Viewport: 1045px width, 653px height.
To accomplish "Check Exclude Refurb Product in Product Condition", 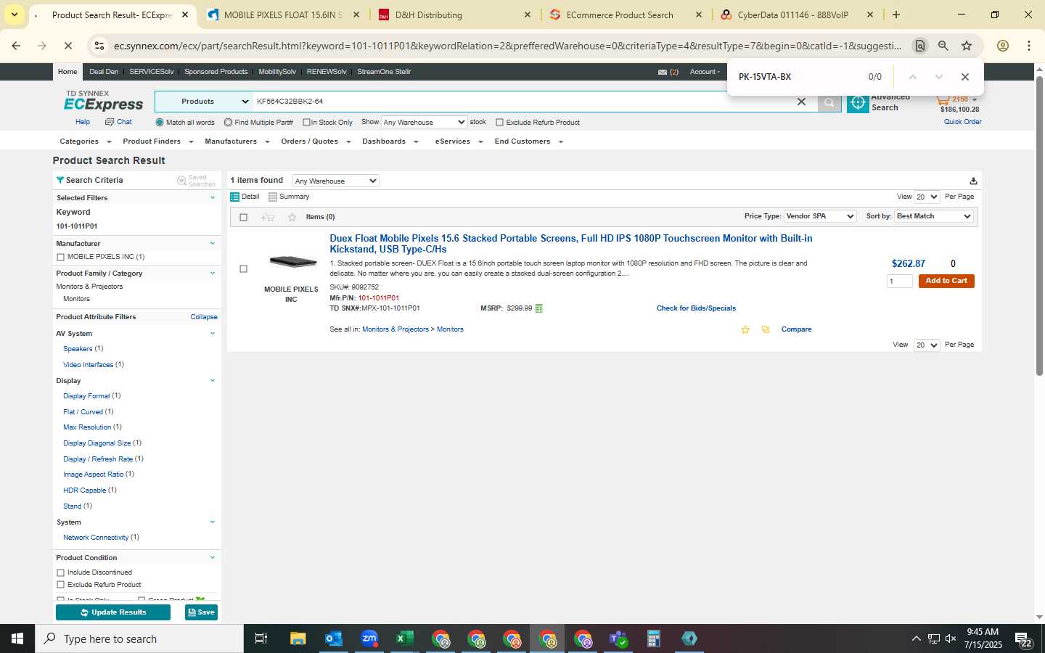I will coord(60,585).
